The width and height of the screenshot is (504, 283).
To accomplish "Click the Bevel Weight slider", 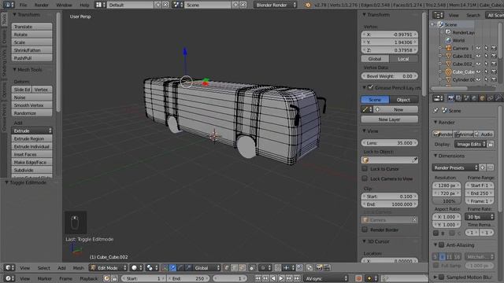I will [x=390, y=76].
